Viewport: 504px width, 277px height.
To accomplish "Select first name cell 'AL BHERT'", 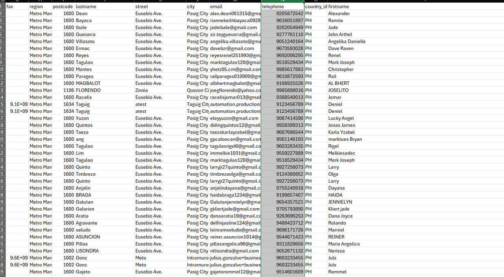I will (415, 83).
